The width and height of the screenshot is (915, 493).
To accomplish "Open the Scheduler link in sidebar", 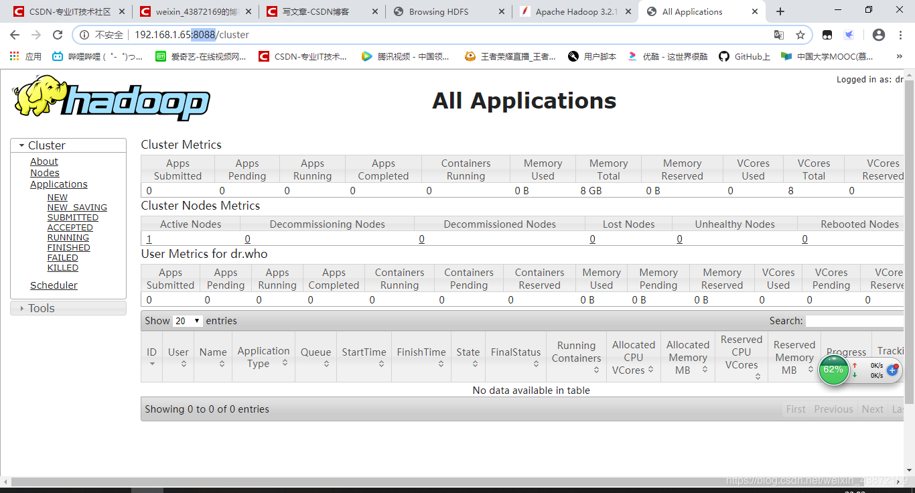I will click(54, 285).
